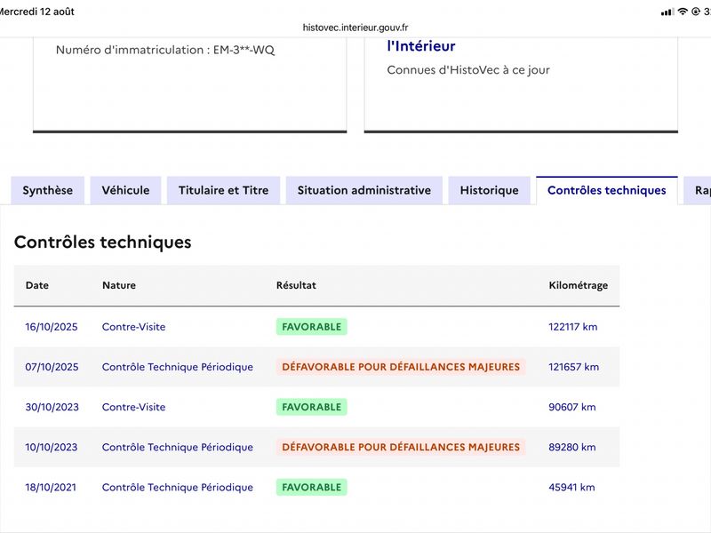Click the Date column header

click(x=37, y=285)
